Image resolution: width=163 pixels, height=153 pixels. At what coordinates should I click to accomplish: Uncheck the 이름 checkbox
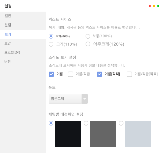point(51,74)
